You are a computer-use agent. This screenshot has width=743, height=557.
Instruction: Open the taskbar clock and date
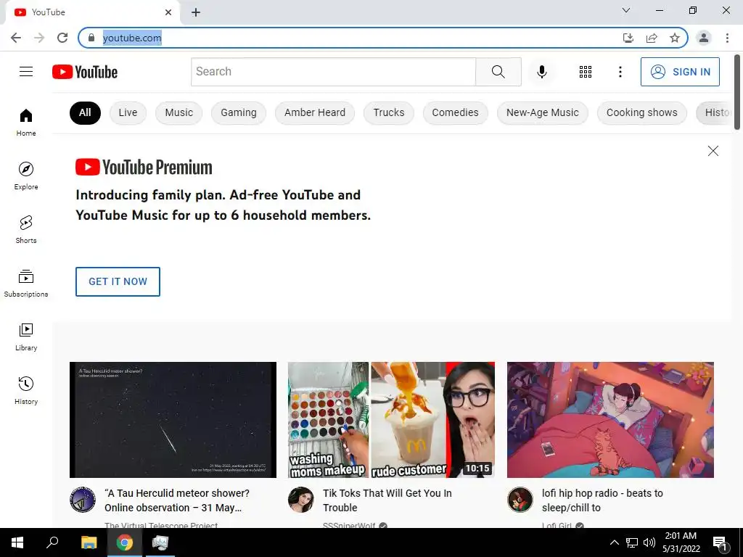[681, 542]
